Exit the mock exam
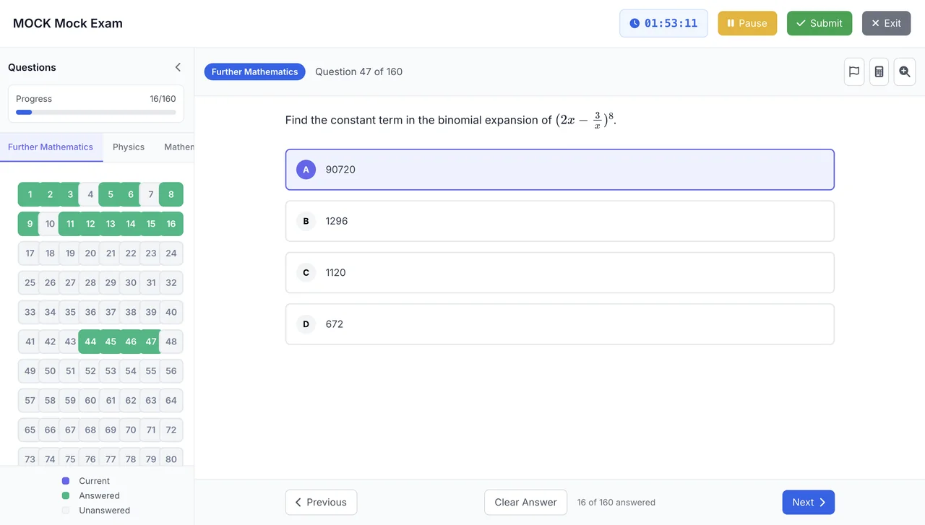The image size is (925, 525). [x=886, y=23]
